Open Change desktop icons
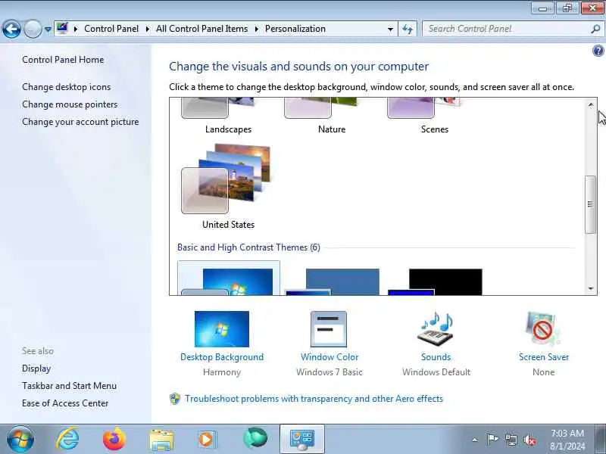This screenshot has width=606, height=454. click(66, 87)
